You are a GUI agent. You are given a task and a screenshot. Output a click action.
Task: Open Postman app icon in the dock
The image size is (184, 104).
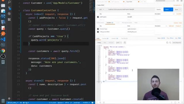3,34
